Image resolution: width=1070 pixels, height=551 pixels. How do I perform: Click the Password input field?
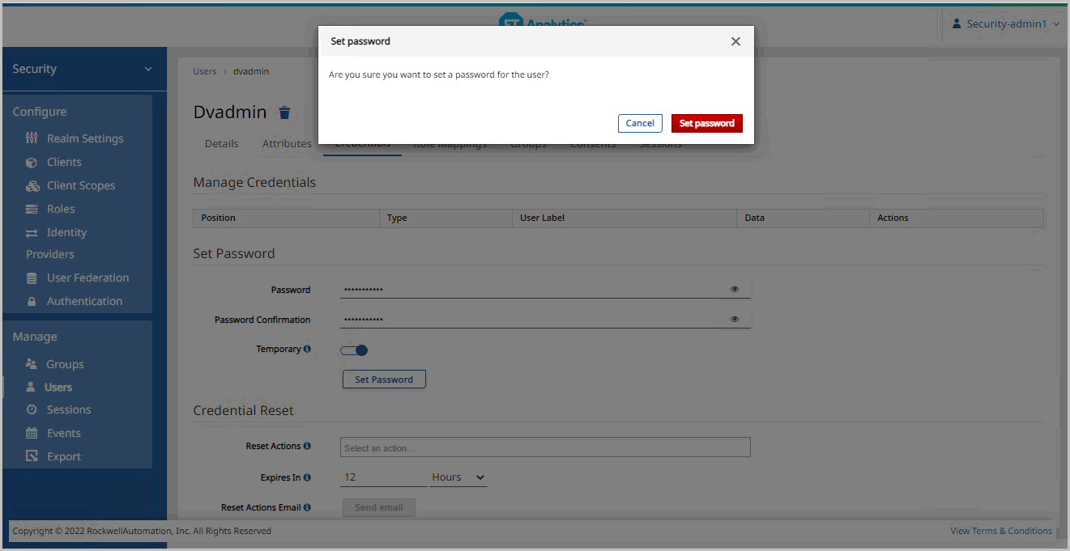[545, 289]
